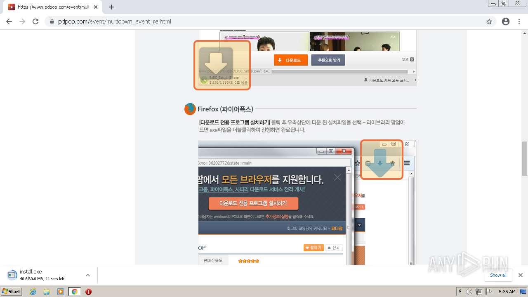Click the Firefox bookmark star in image
The height and width of the screenshot is (297, 528).
tap(358, 163)
